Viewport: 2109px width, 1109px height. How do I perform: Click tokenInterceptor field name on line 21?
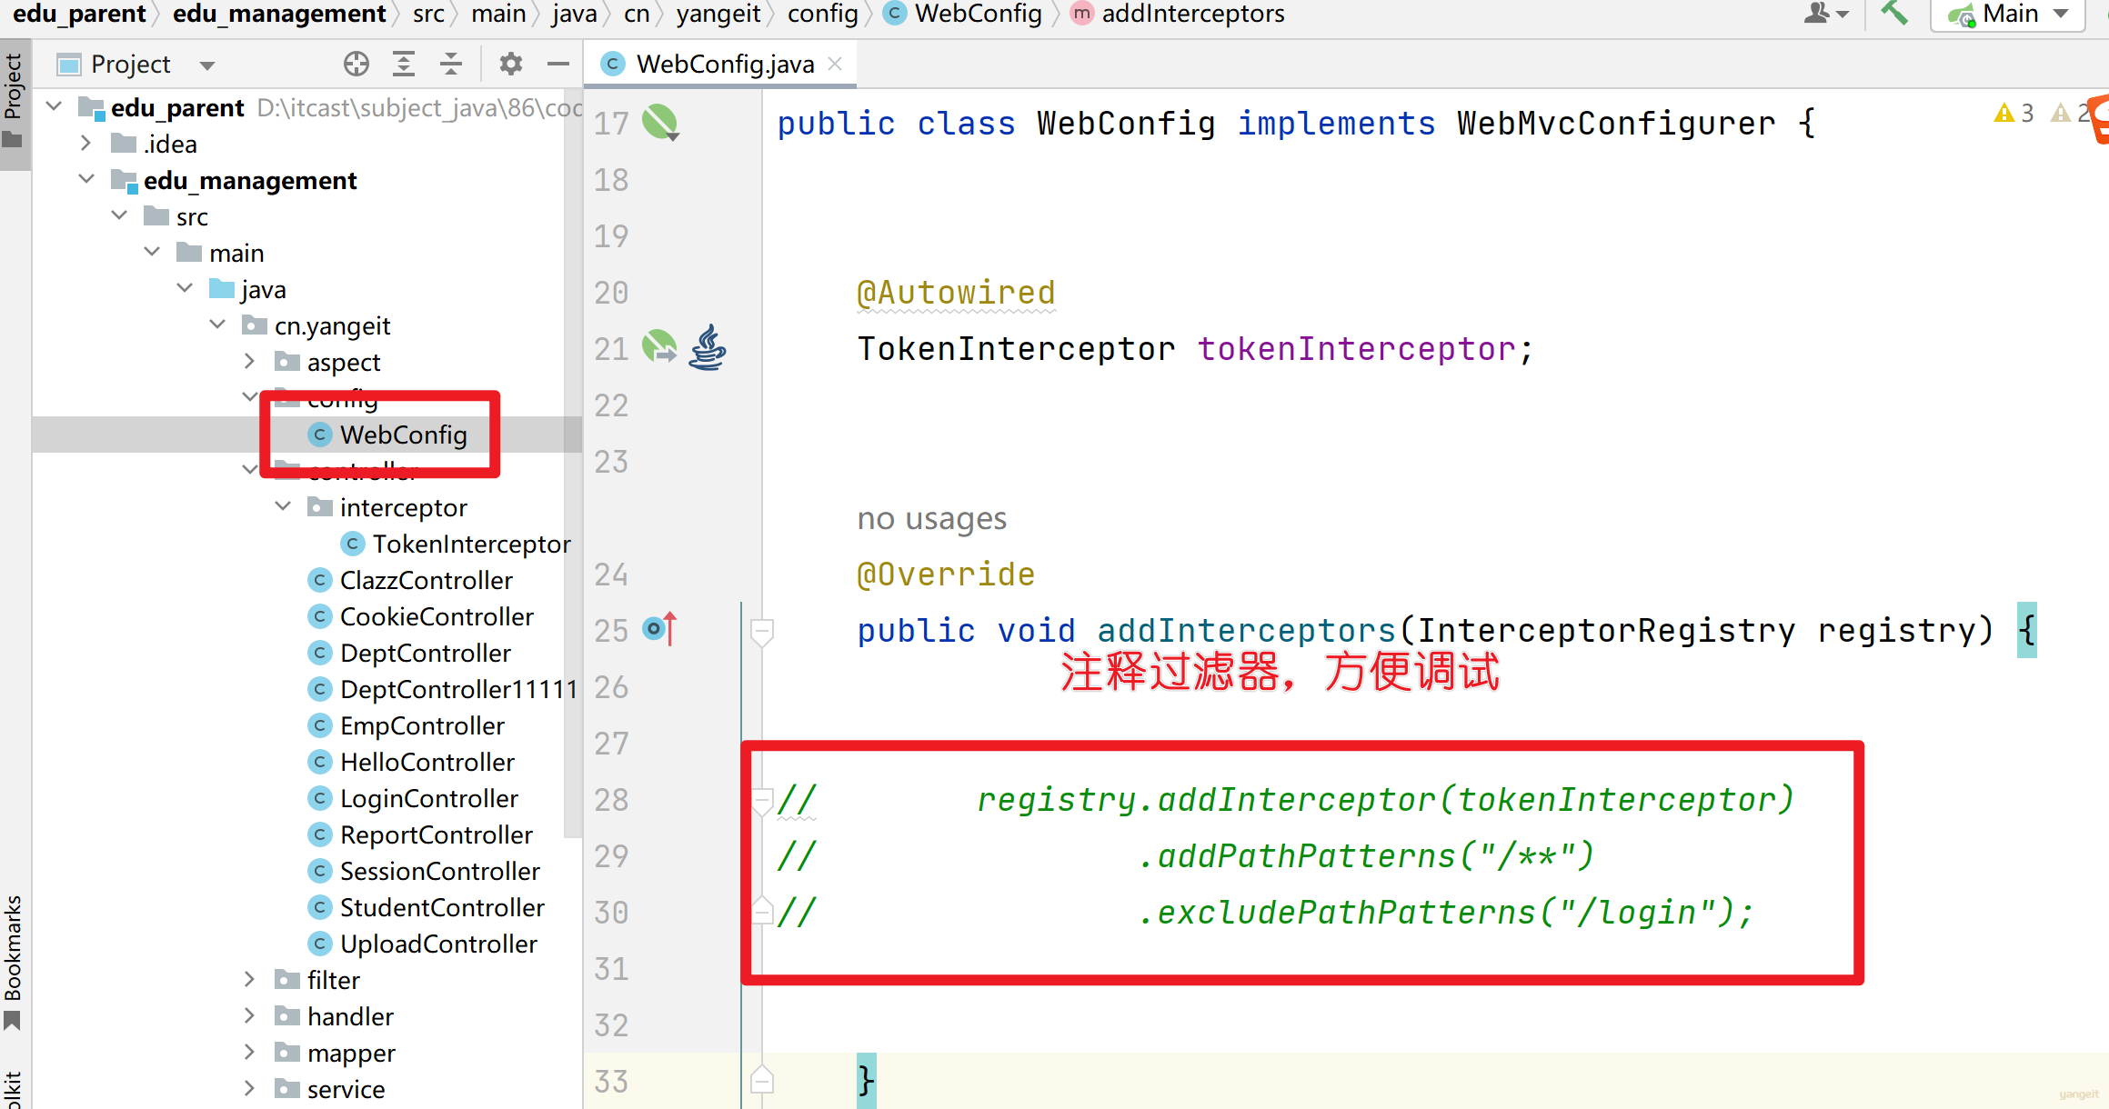[1356, 349]
